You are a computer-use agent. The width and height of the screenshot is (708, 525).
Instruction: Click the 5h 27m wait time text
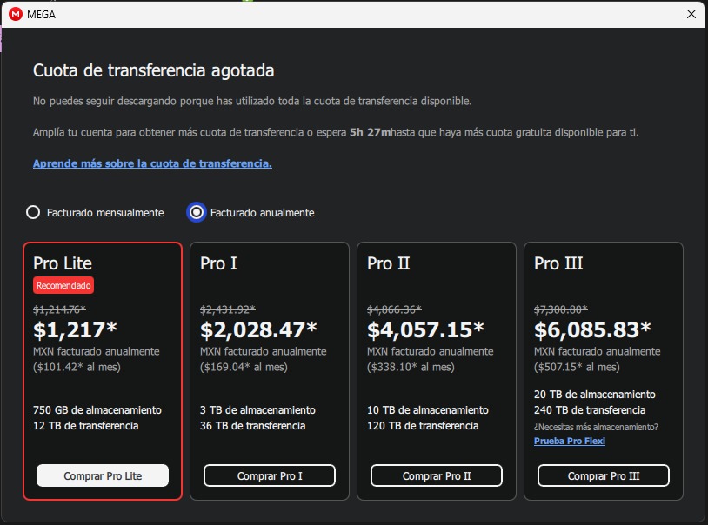(x=371, y=132)
